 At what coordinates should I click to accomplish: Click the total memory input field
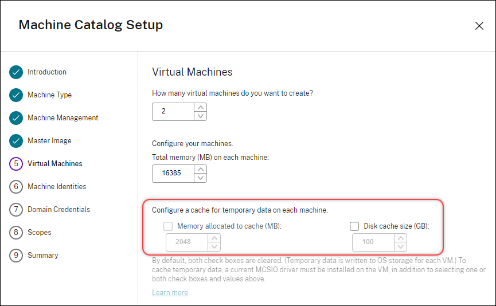173,174
